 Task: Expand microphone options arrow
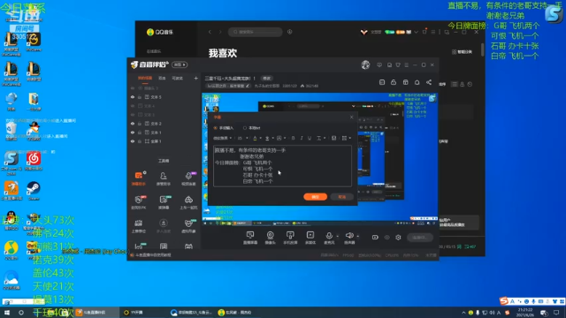pyautogui.click(x=338, y=236)
